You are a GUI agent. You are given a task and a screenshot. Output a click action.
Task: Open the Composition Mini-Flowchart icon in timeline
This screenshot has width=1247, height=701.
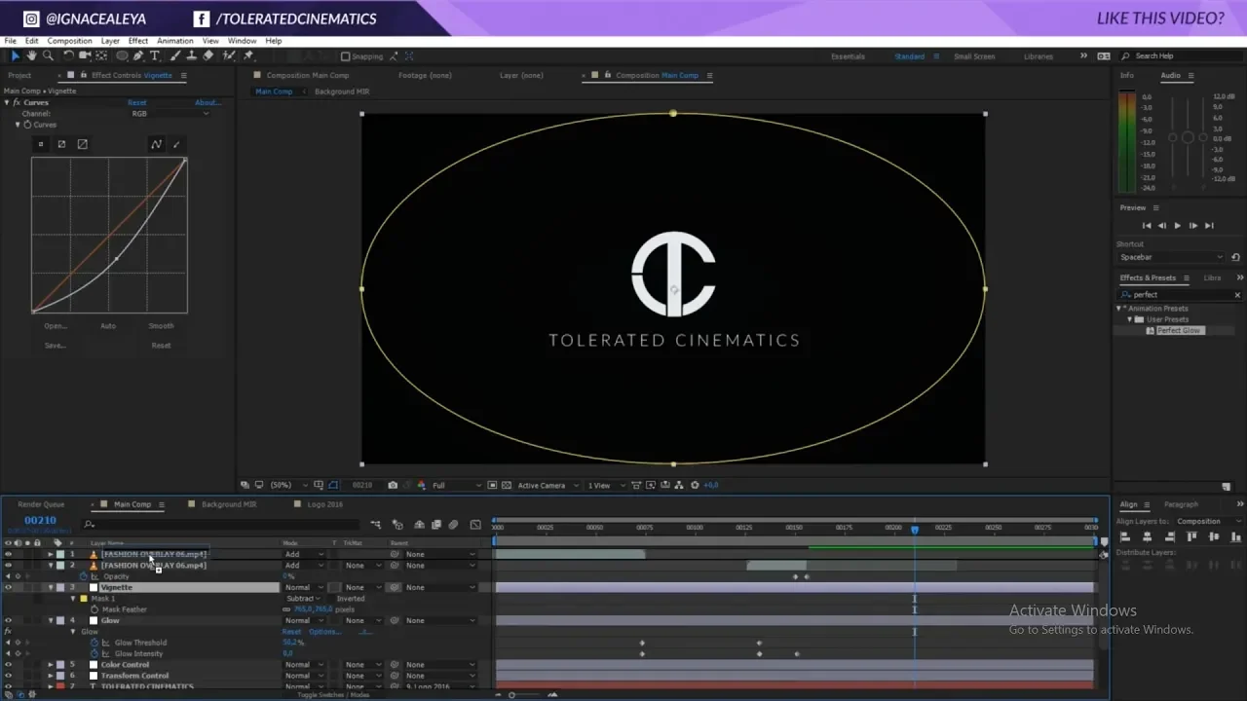coord(375,525)
